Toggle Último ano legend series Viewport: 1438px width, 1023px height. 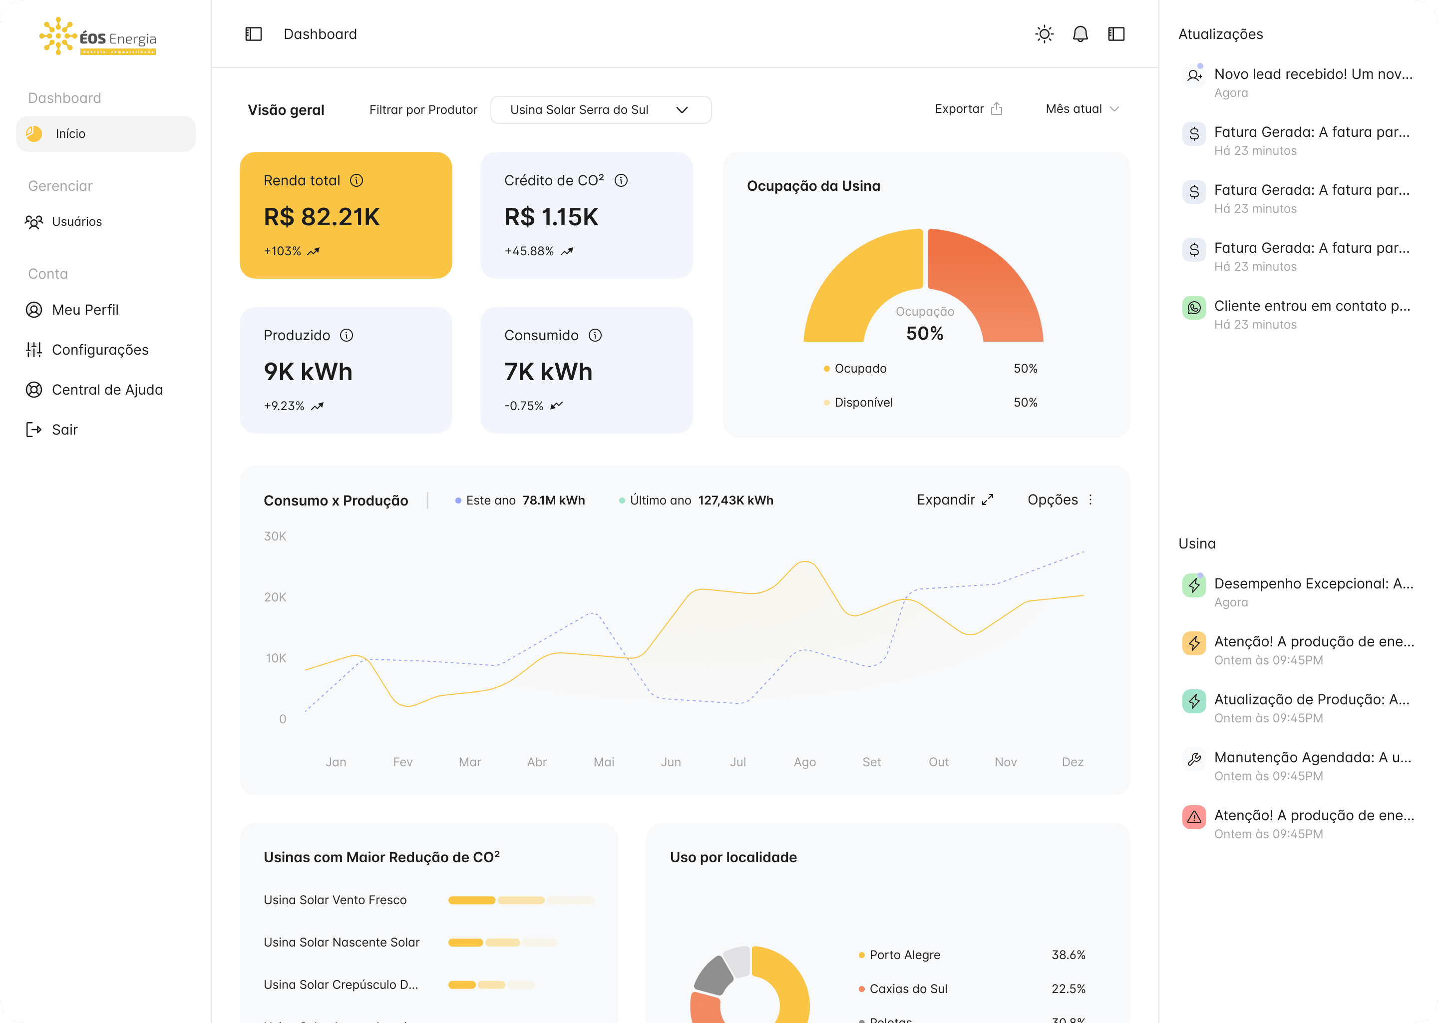coord(696,500)
